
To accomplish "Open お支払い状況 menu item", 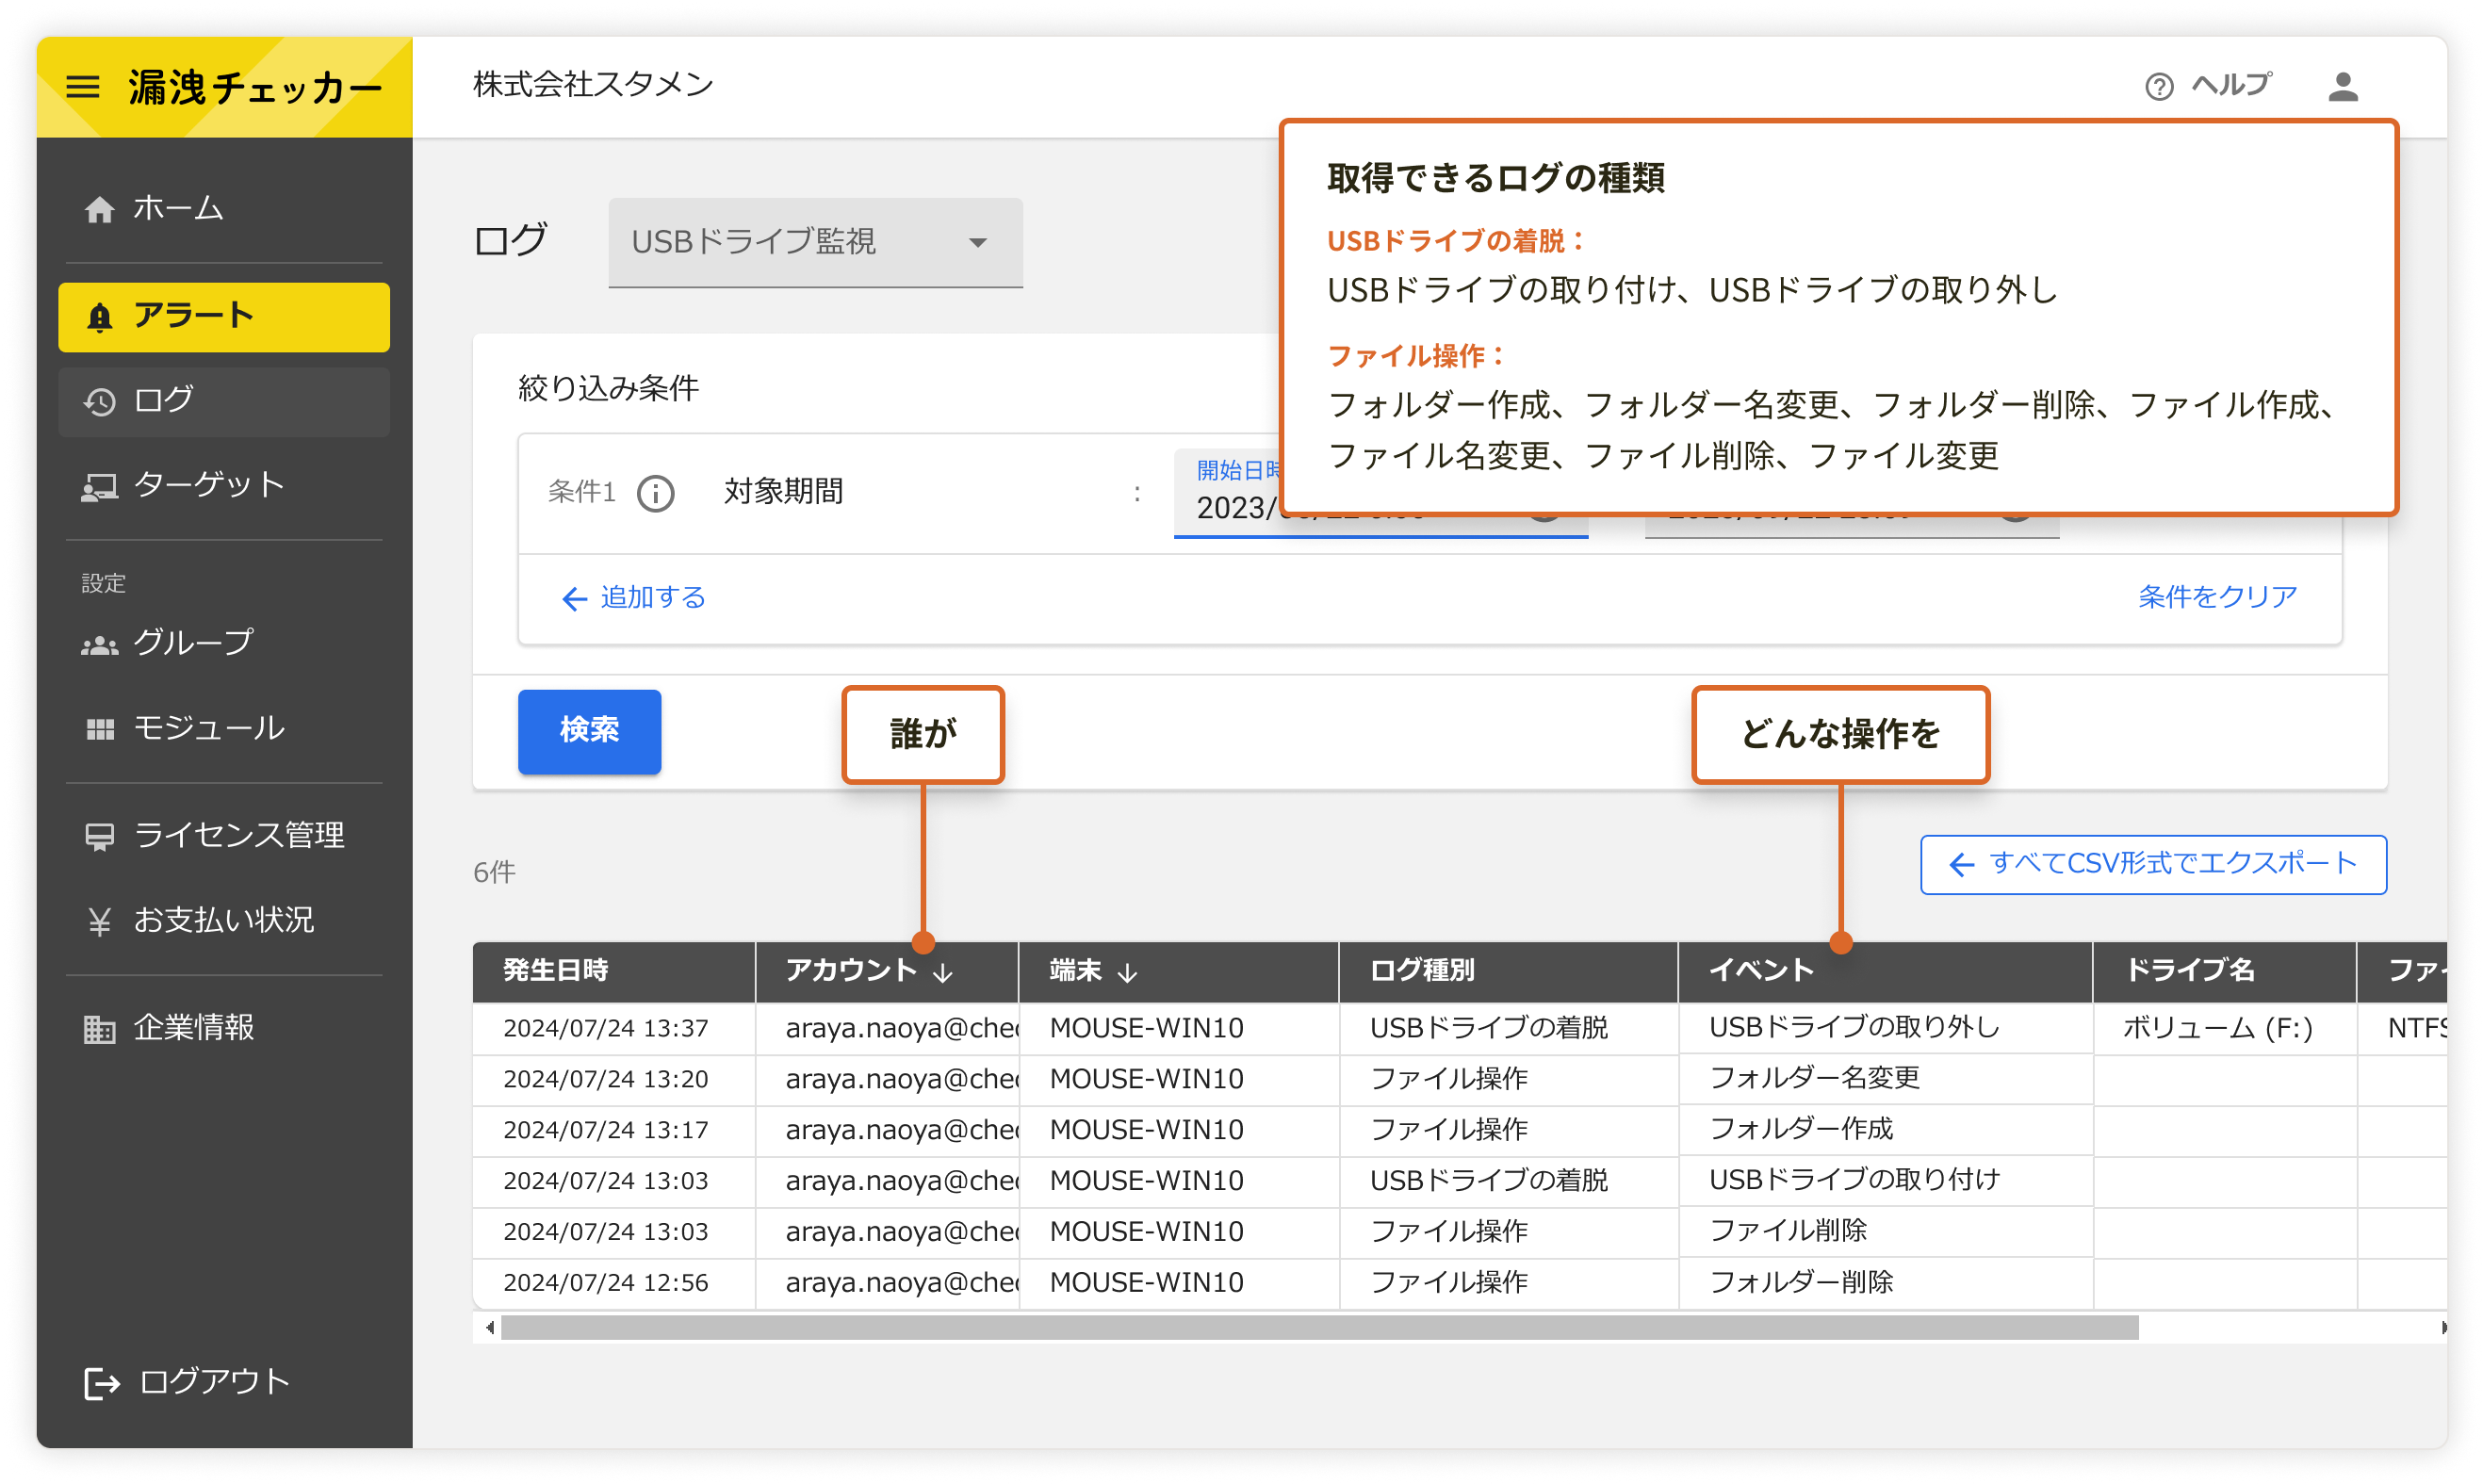I will click(x=224, y=919).
